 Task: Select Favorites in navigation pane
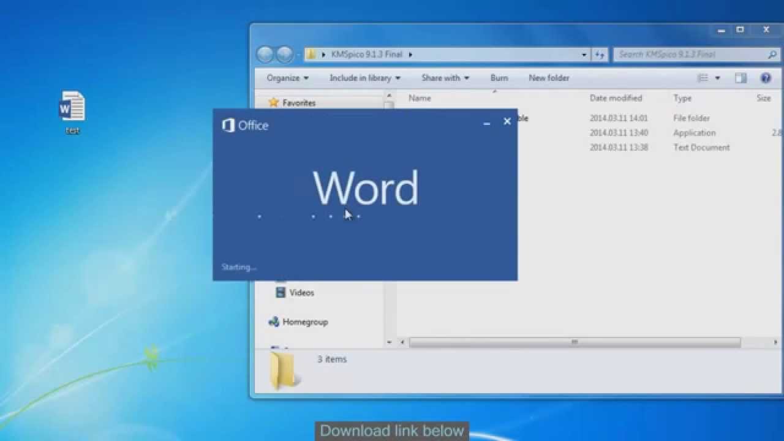tap(292, 103)
